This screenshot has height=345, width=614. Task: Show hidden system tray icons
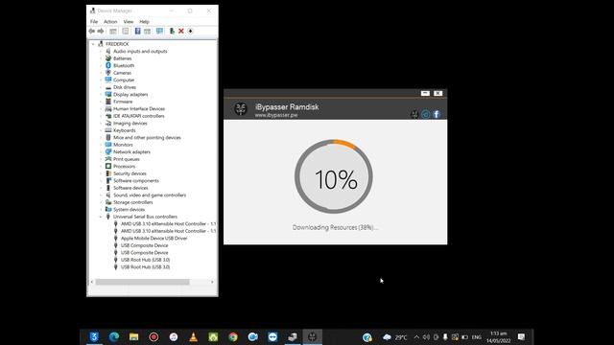click(x=416, y=337)
